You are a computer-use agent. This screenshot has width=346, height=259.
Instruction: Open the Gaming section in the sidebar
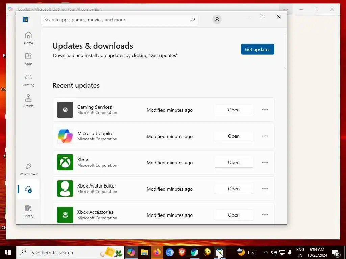(x=28, y=80)
